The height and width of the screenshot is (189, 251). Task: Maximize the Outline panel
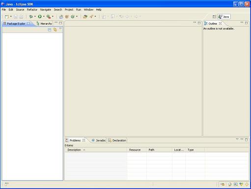click(247, 23)
